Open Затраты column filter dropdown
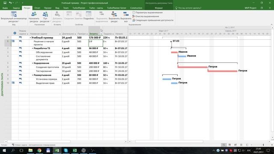Image resolution: width=274 pixels, height=154 pixels. 101,34
